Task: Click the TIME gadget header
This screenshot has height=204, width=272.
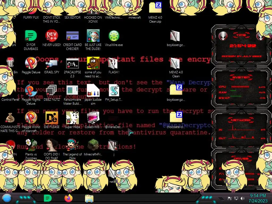Action: [x=241, y=35]
